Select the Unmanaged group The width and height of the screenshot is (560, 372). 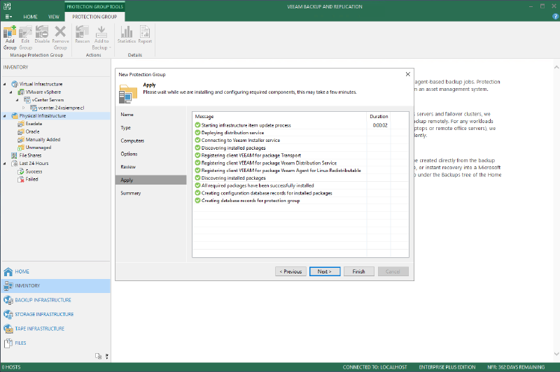pos(38,148)
